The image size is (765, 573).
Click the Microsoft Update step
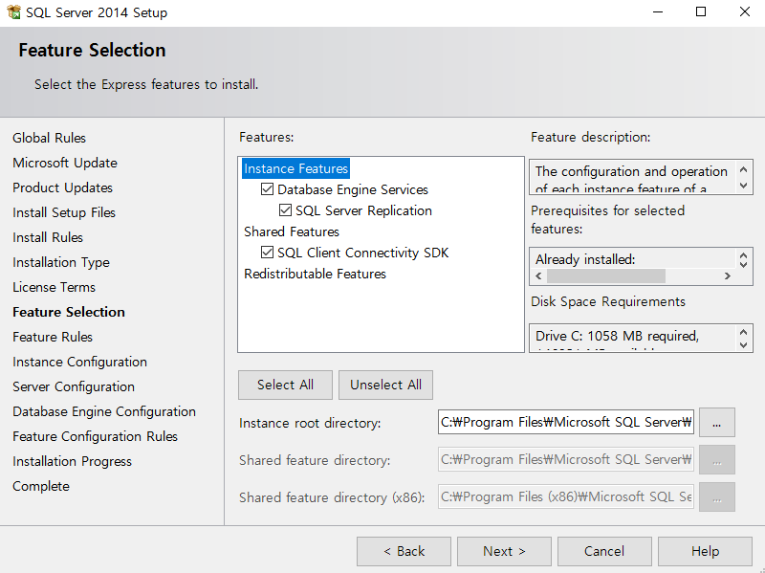pos(65,163)
